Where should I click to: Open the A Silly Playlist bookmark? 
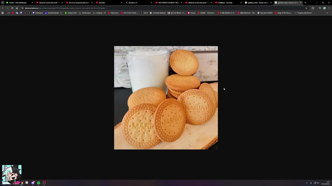226,13
